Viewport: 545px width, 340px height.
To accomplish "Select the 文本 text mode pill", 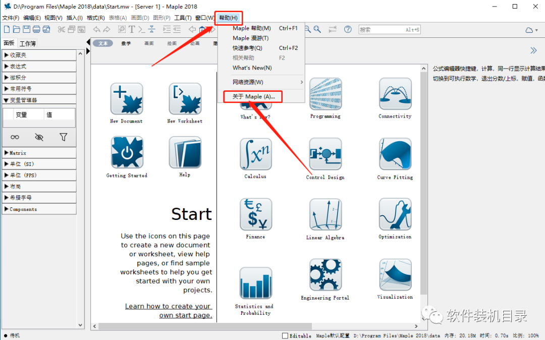I will tap(103, 43).
